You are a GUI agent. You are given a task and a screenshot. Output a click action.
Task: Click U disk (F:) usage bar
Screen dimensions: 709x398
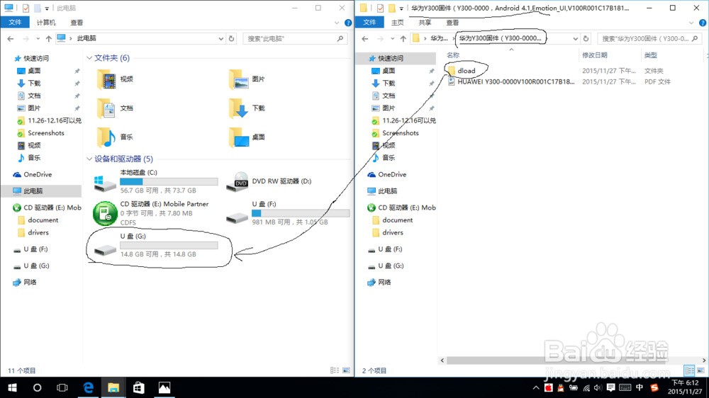click(x=301, y=212)
